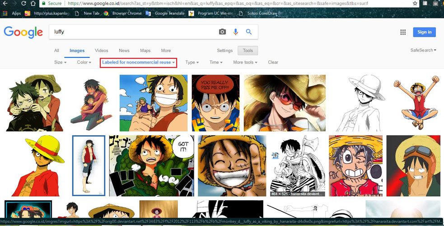Image resolution: width=444 pixels, height=226 pixels.
Task: Open jumping Luffy with raised arms image
Action: coord(416,103)
